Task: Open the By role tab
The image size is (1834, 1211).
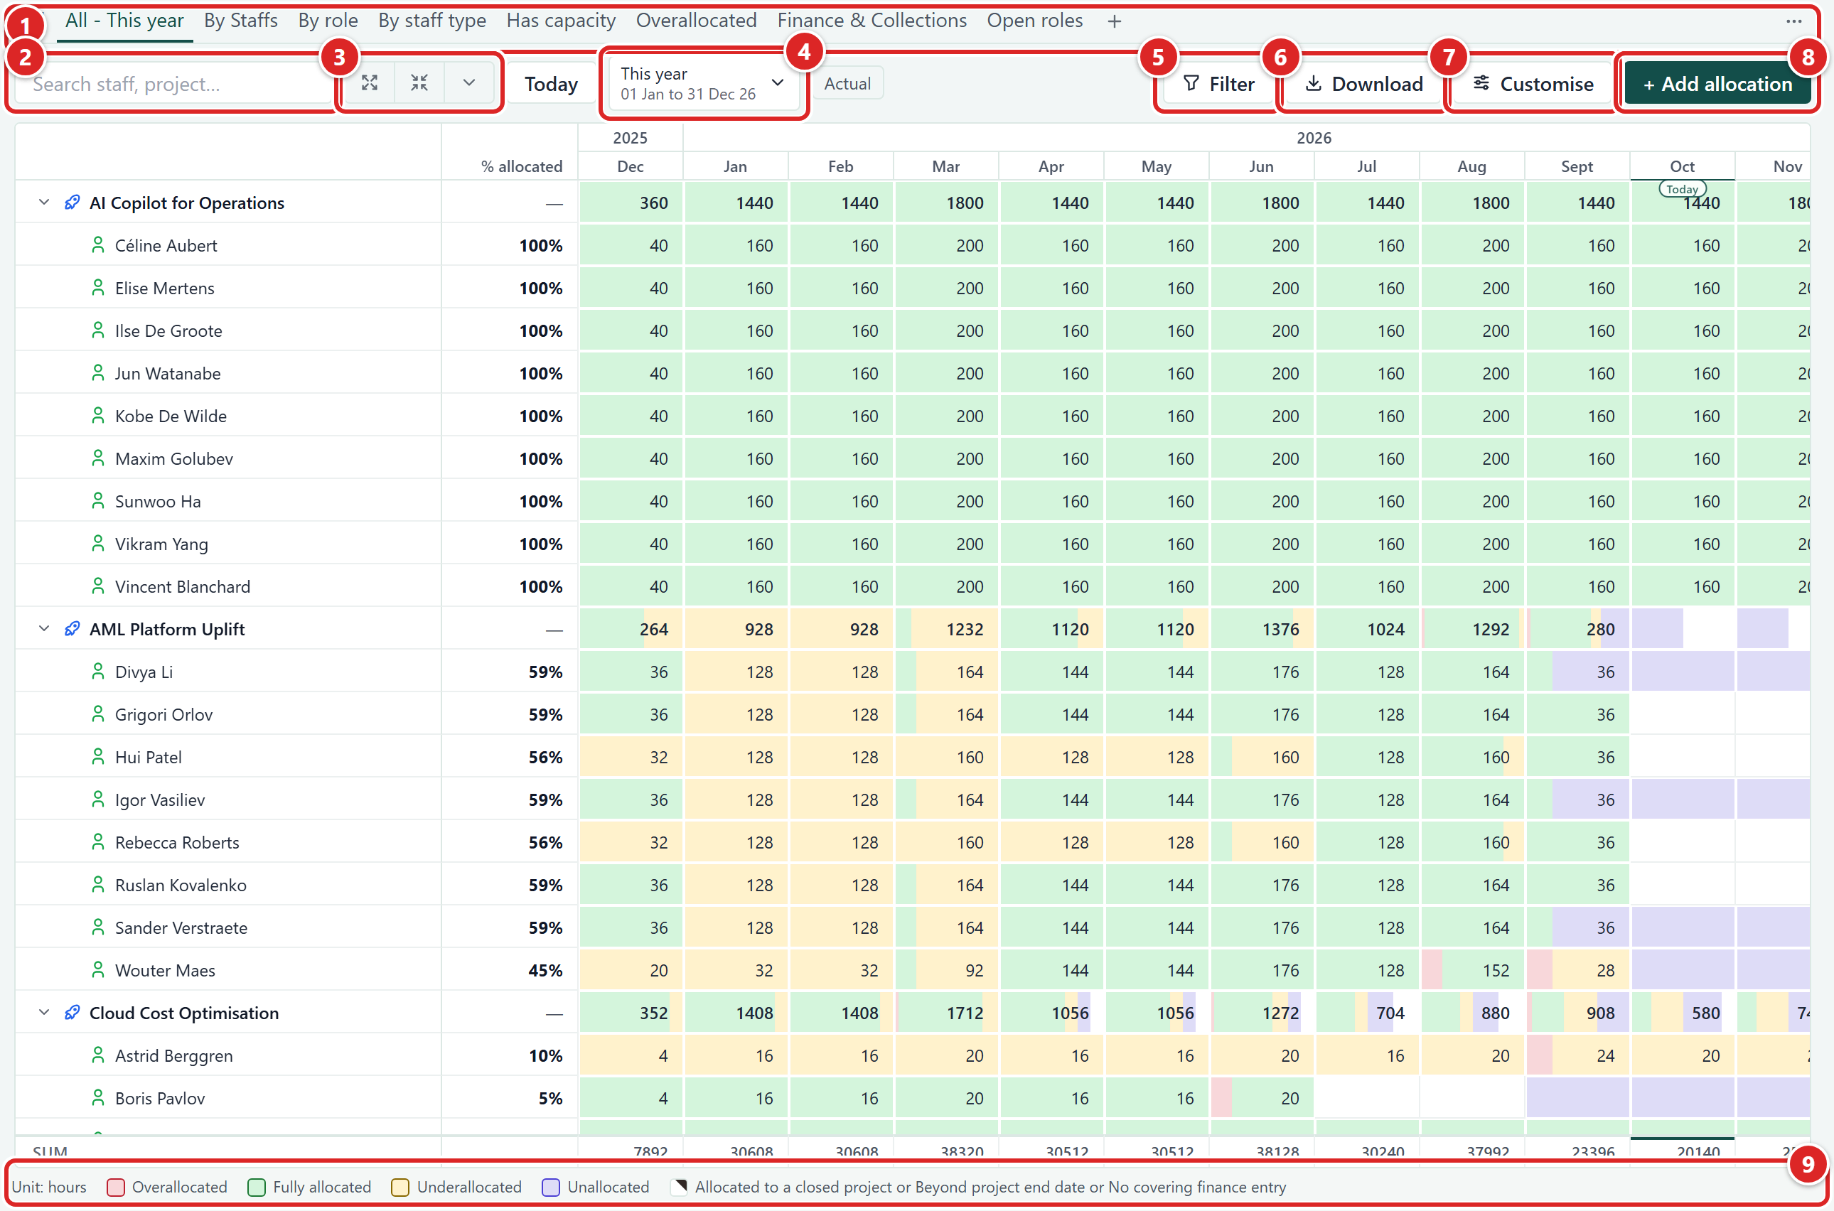Action: 328,21
